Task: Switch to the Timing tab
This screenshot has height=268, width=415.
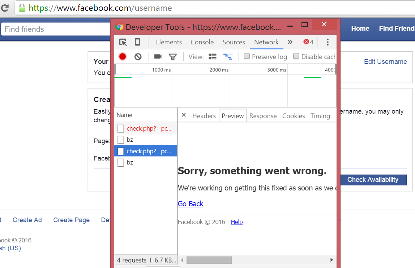Action: pos(320,116)
